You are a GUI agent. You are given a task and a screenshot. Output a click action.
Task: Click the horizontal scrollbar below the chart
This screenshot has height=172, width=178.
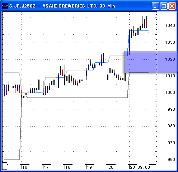click(82, 164)
